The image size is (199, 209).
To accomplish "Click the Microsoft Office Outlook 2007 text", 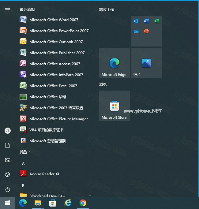I will (56, 42).
